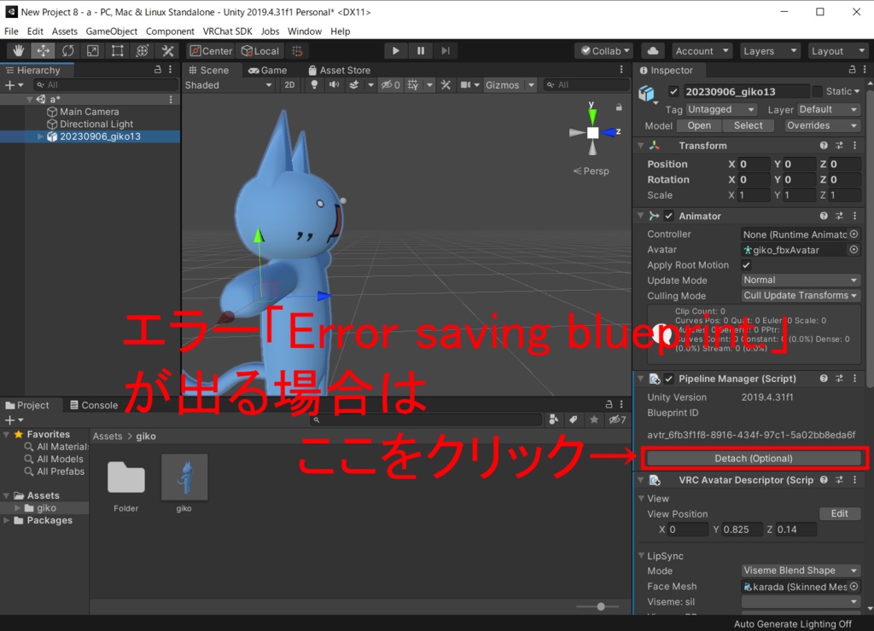Open the Layout dropdown
The image size is (874, 631).
838,50
